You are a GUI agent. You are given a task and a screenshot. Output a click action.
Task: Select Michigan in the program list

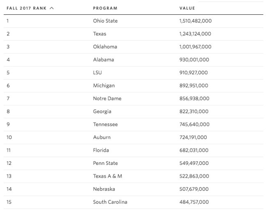tap(104, 86)
